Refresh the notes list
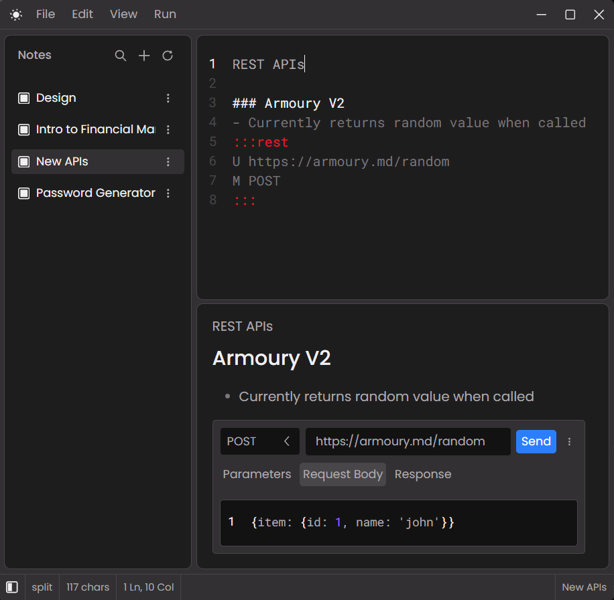The height and width of the screenshot is (600, 614). (168, 56)
